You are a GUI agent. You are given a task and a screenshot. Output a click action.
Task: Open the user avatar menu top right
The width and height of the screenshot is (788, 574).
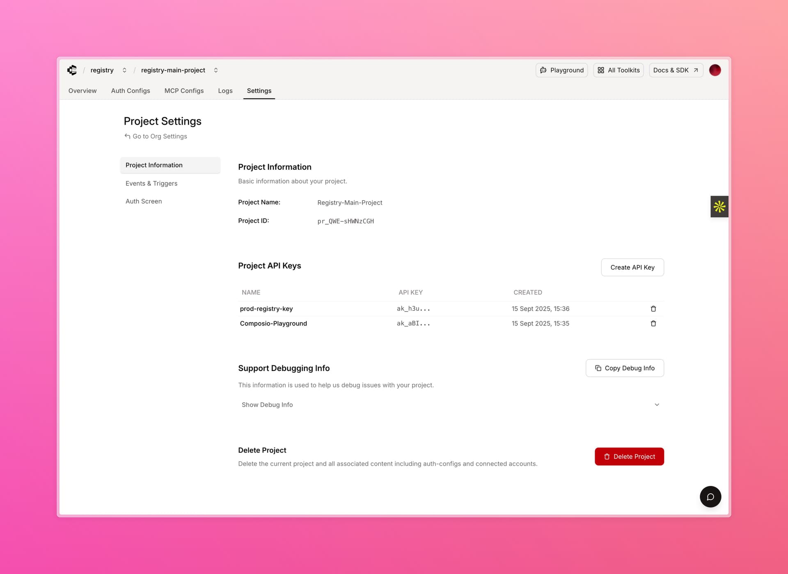[x=715, y=70]
